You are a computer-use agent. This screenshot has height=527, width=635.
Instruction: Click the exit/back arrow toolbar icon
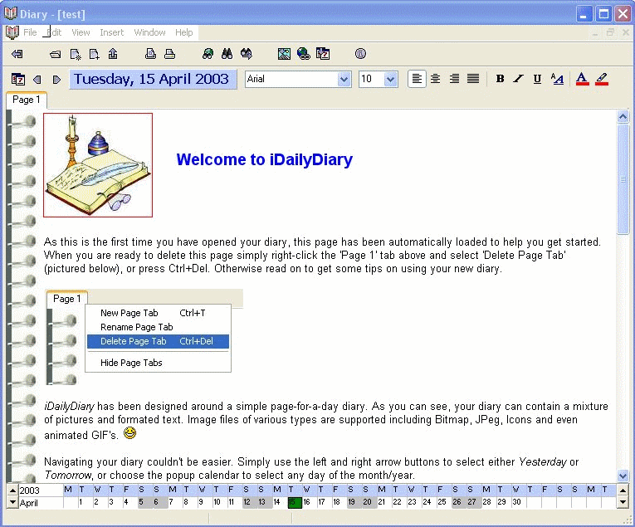(x=17, y=54)
